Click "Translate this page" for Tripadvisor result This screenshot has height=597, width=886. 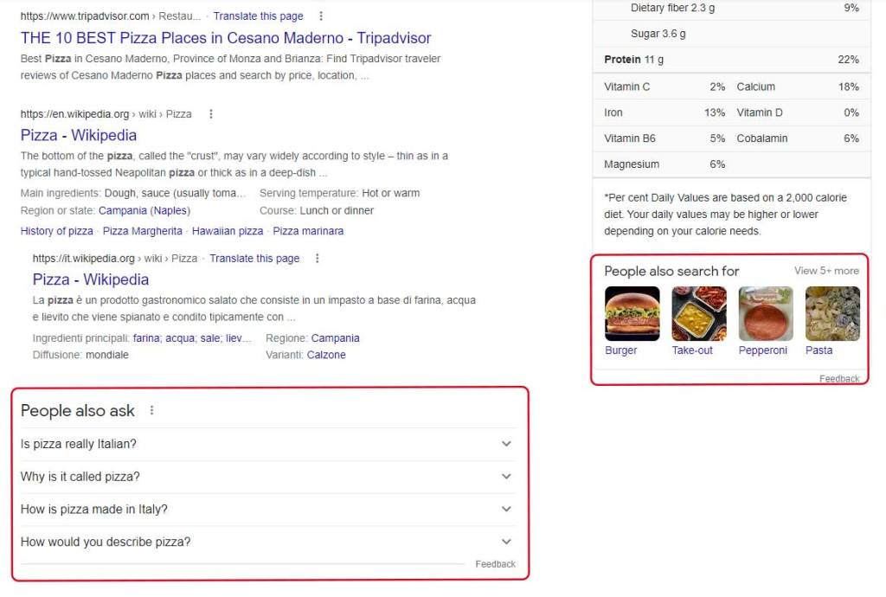tap(258, 16)
